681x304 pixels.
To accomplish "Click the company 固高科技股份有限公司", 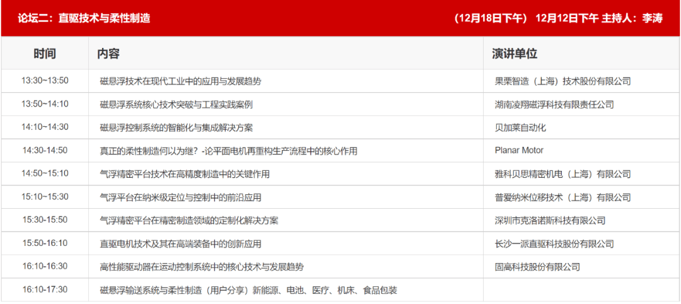I will pyautogui.click(x=537, y=267).
